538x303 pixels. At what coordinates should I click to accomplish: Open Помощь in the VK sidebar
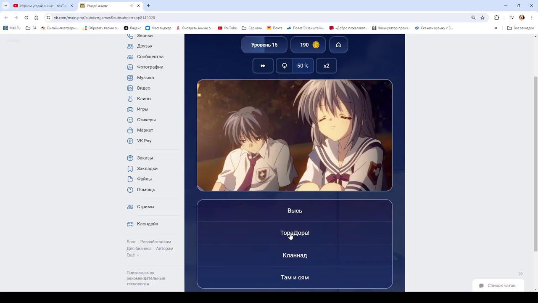pos(146,189)
